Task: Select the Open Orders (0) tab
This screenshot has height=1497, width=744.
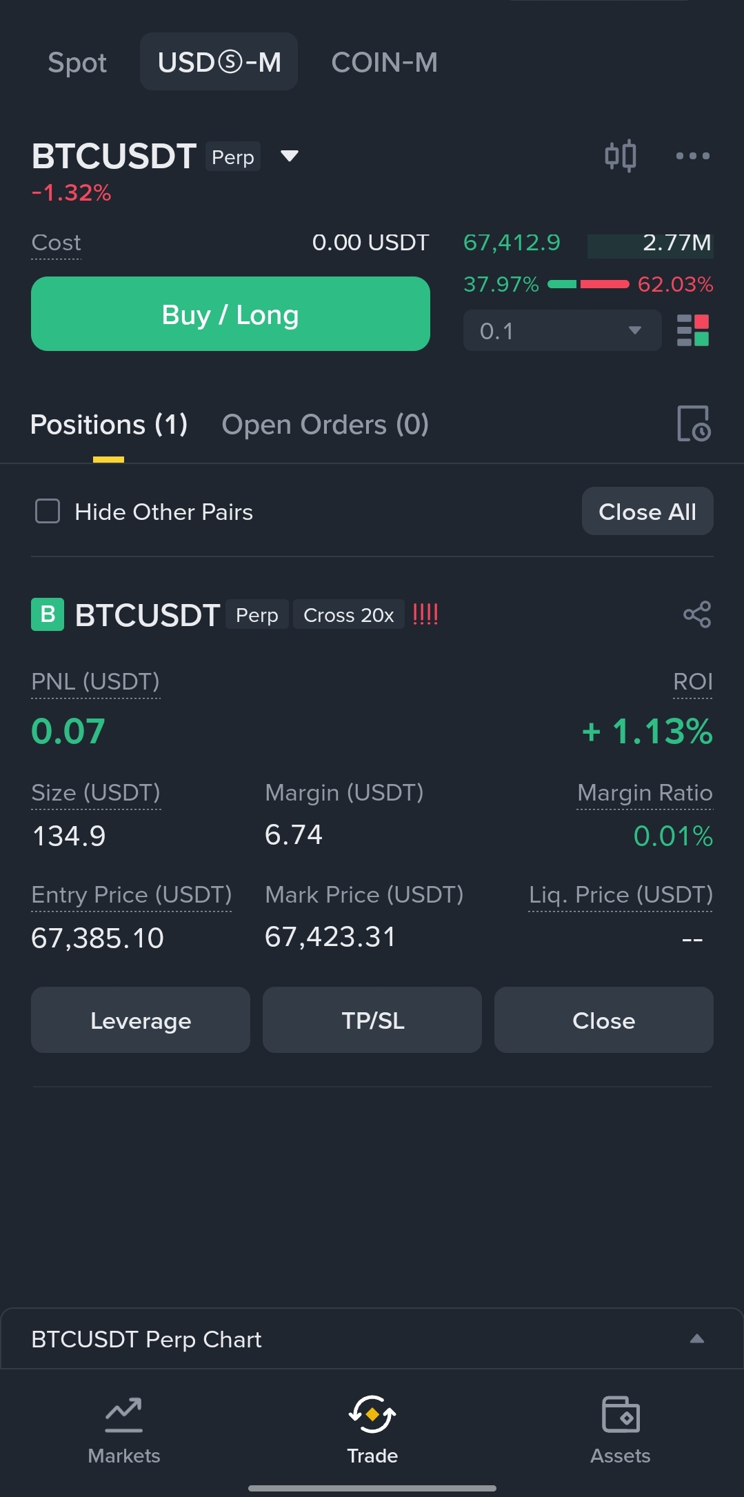Action: click(x=325, y=425)
